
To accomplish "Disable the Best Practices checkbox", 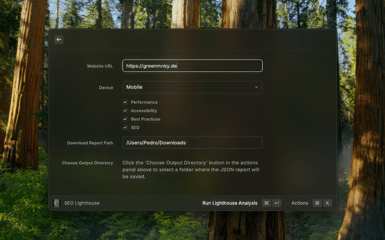I will click(125, 119).
